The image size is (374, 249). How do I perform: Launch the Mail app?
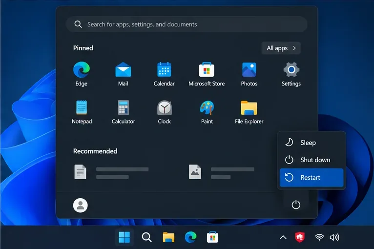click(x=123, y=74)
